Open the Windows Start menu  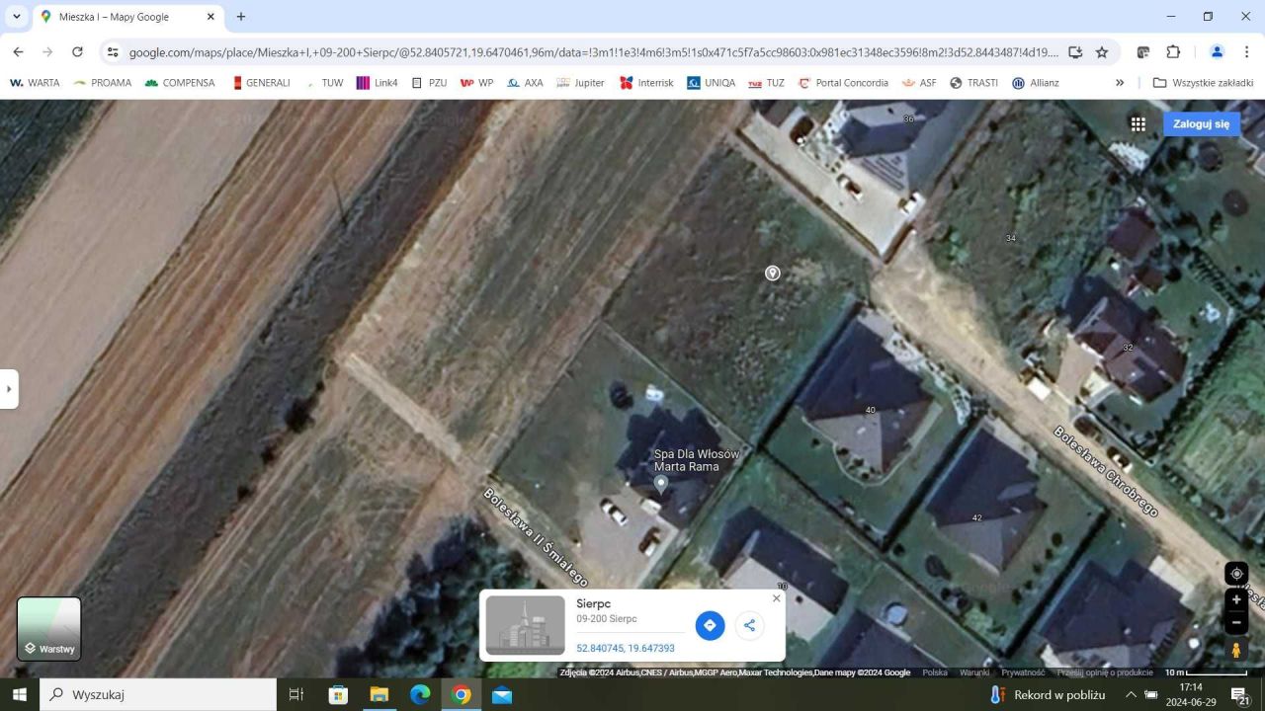click(20, 694)
